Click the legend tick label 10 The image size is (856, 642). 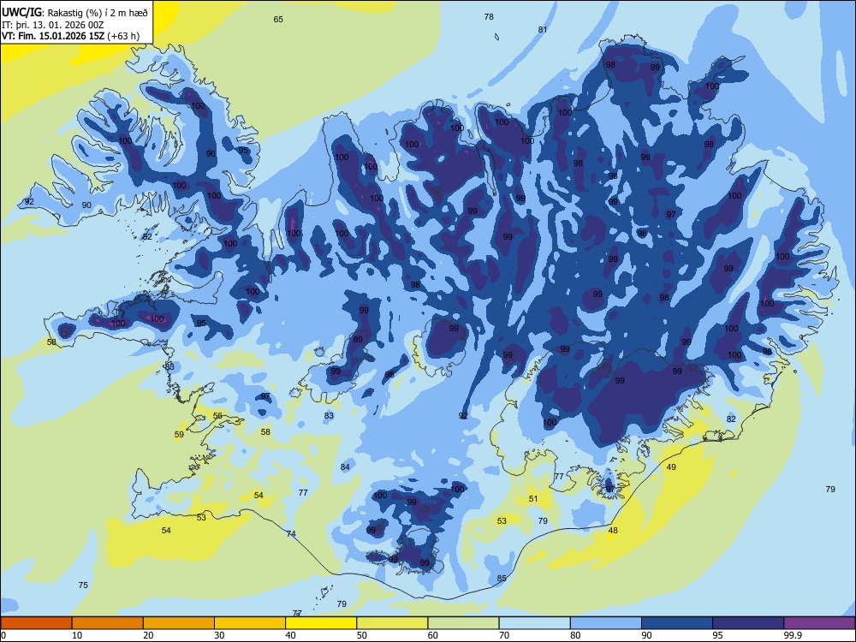(77, 635)
